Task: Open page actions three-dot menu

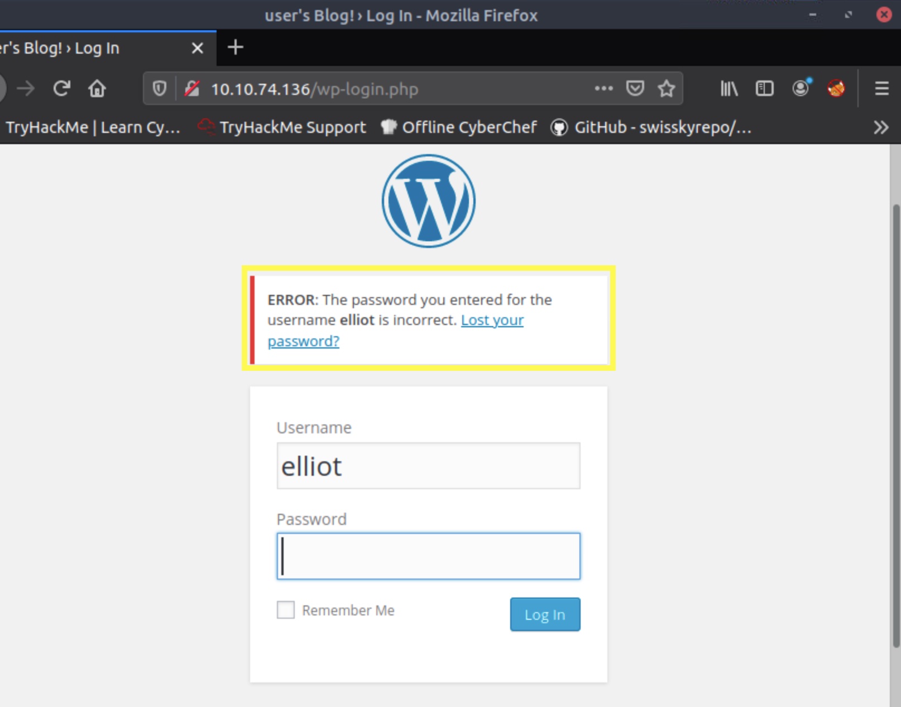Action: [x=603, y=88]
